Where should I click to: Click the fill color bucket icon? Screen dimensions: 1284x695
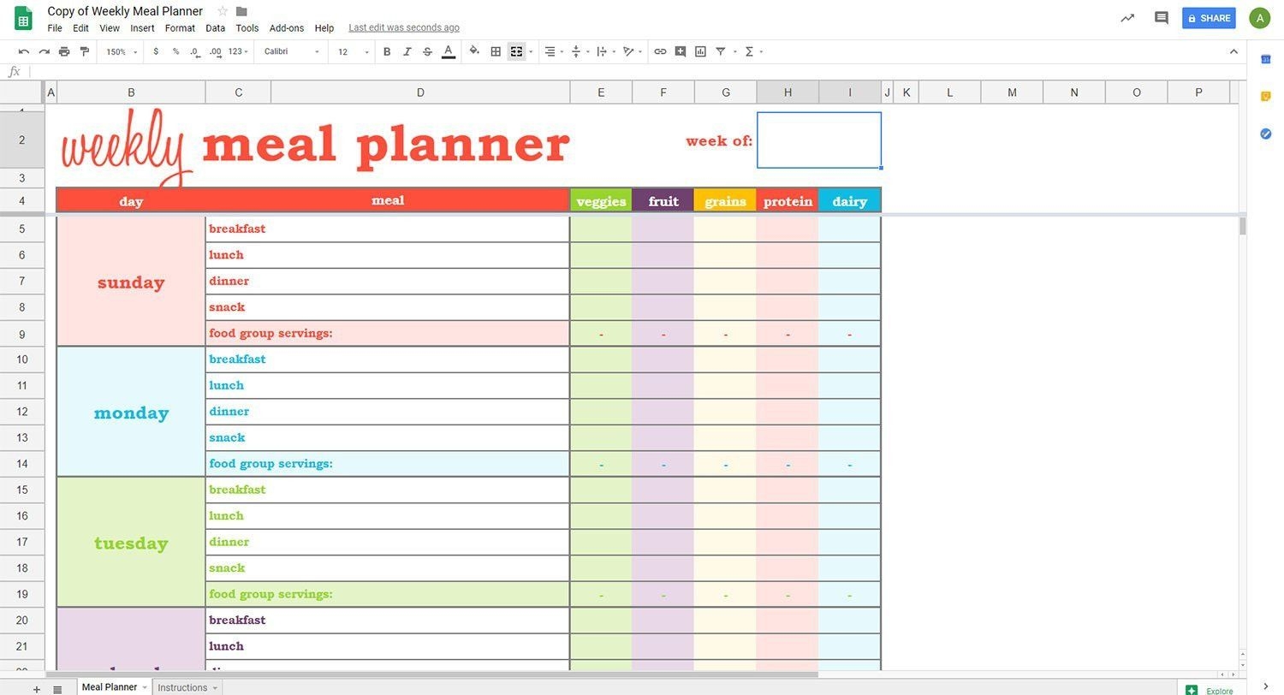click(474, 51)
